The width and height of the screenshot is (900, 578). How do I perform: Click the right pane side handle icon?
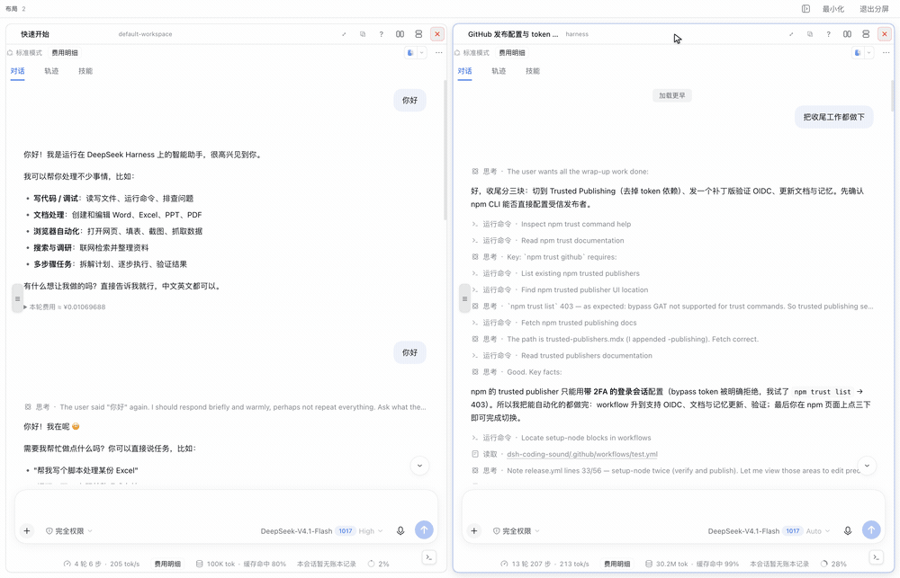click(464, 298)
